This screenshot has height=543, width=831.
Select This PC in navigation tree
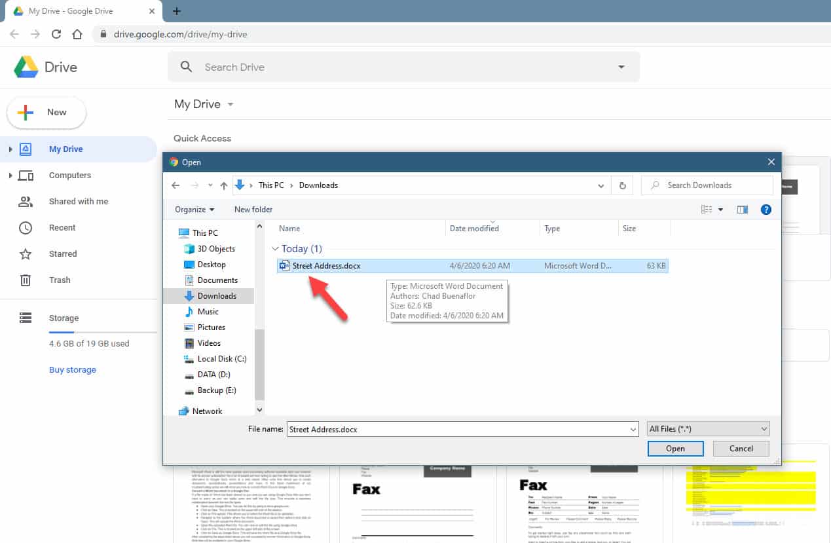pos(205,233)
